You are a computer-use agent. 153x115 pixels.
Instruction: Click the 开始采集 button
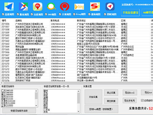click(93, 97)
